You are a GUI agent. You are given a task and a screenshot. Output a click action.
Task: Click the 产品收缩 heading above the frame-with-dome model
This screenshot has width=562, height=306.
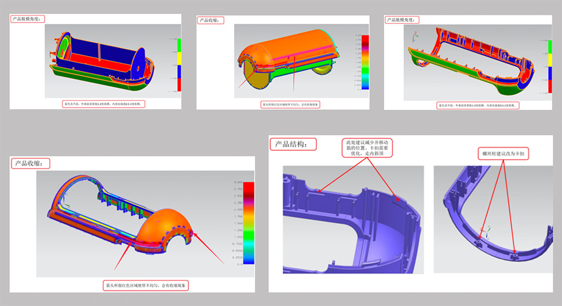[x=30, y=163]
